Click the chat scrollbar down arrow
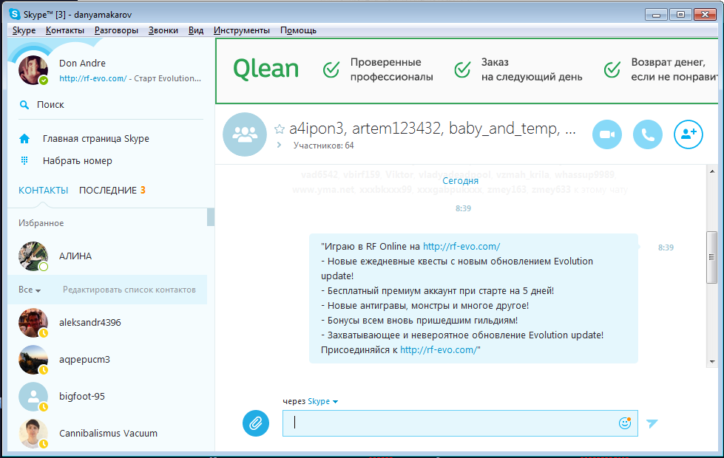The height and width of the screenshot is (458, 724). click(712, 362)
